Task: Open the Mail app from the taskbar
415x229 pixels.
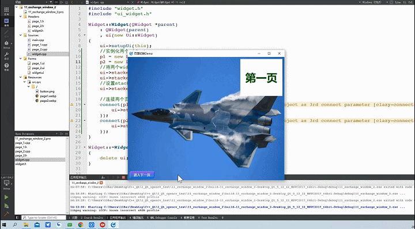Action: [x=37, y=225]
